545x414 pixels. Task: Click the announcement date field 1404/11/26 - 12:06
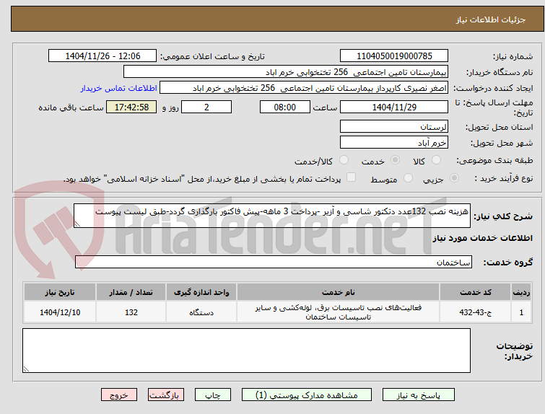(x=103, y=56)
